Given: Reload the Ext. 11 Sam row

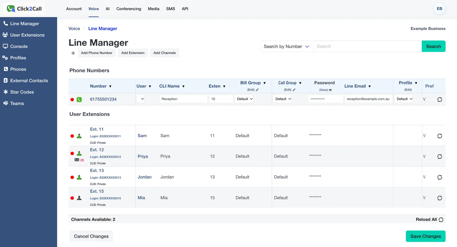Looking at the screenshot, I should coord(440,136).
